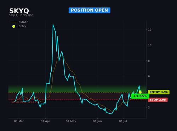The height and width of the screenshot is (131, 177).
Task: Click the Entry legend label
Action: click(22, 26)
